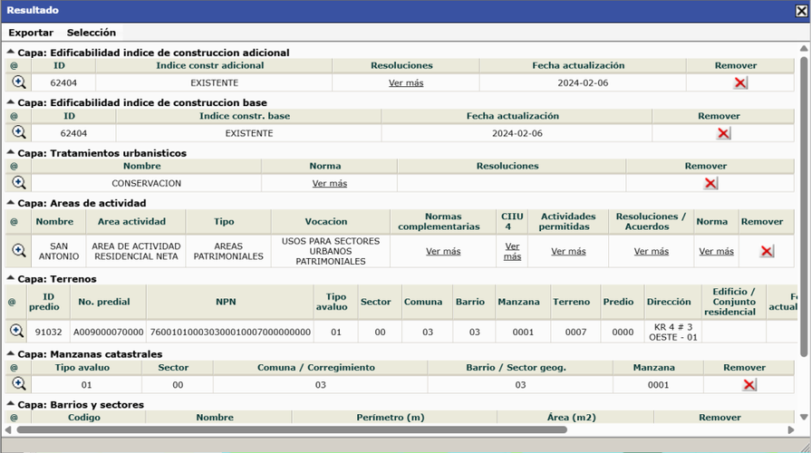Click the horizontal scrollbar thumb
This screenshot has width=811, height=453.
pos(292,429)
